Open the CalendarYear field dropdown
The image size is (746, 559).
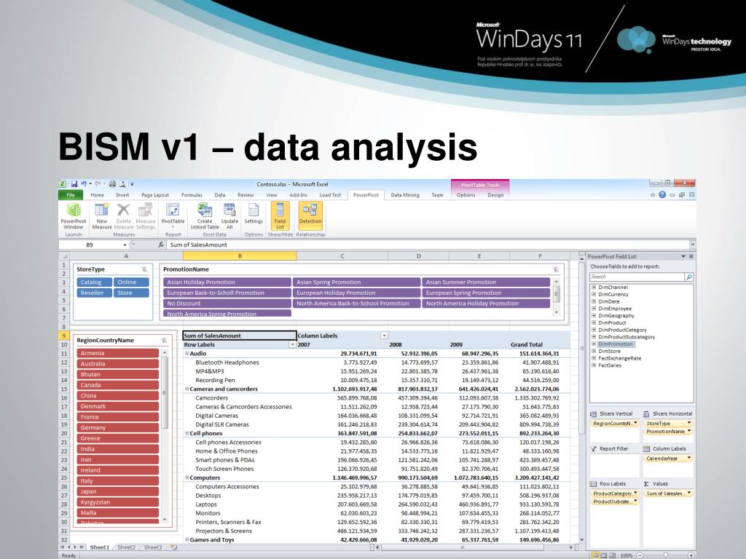pyautogui.click(x=689, y=459)
